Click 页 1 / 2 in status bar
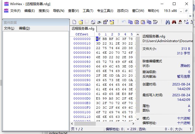The image size is (195, 134). click(77, 129)
